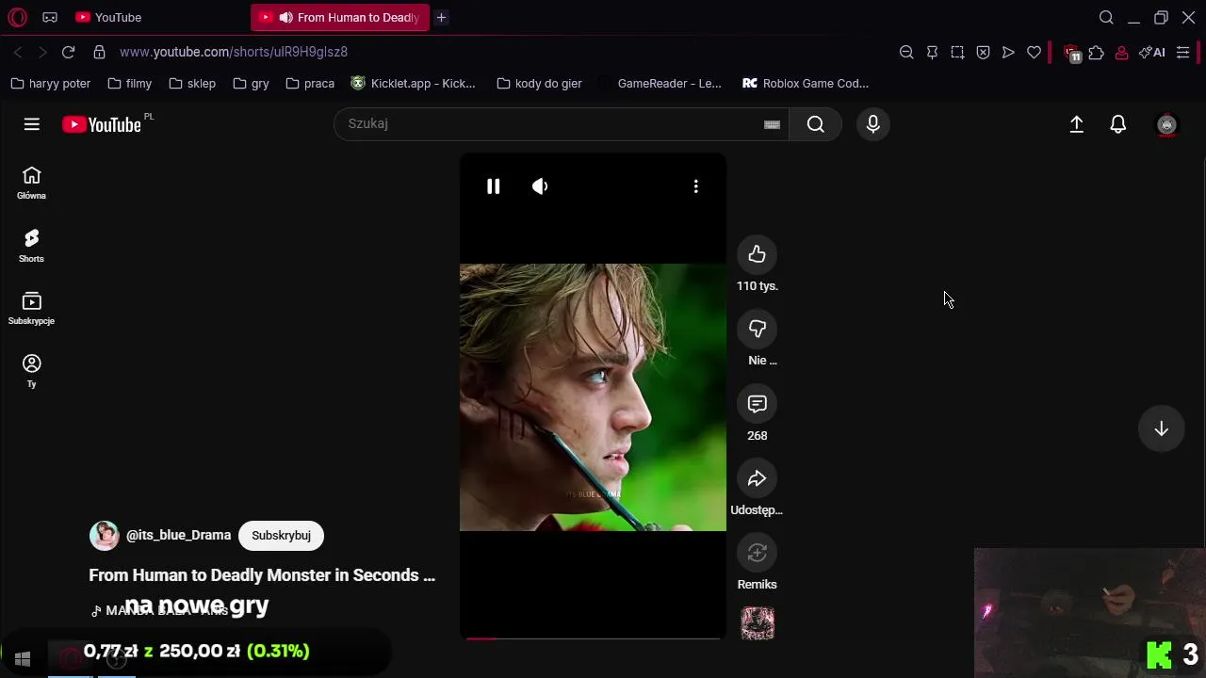Seek on the red video progress bar
The width and height of the screenshot is (1206, 678).
pos(593,638)
